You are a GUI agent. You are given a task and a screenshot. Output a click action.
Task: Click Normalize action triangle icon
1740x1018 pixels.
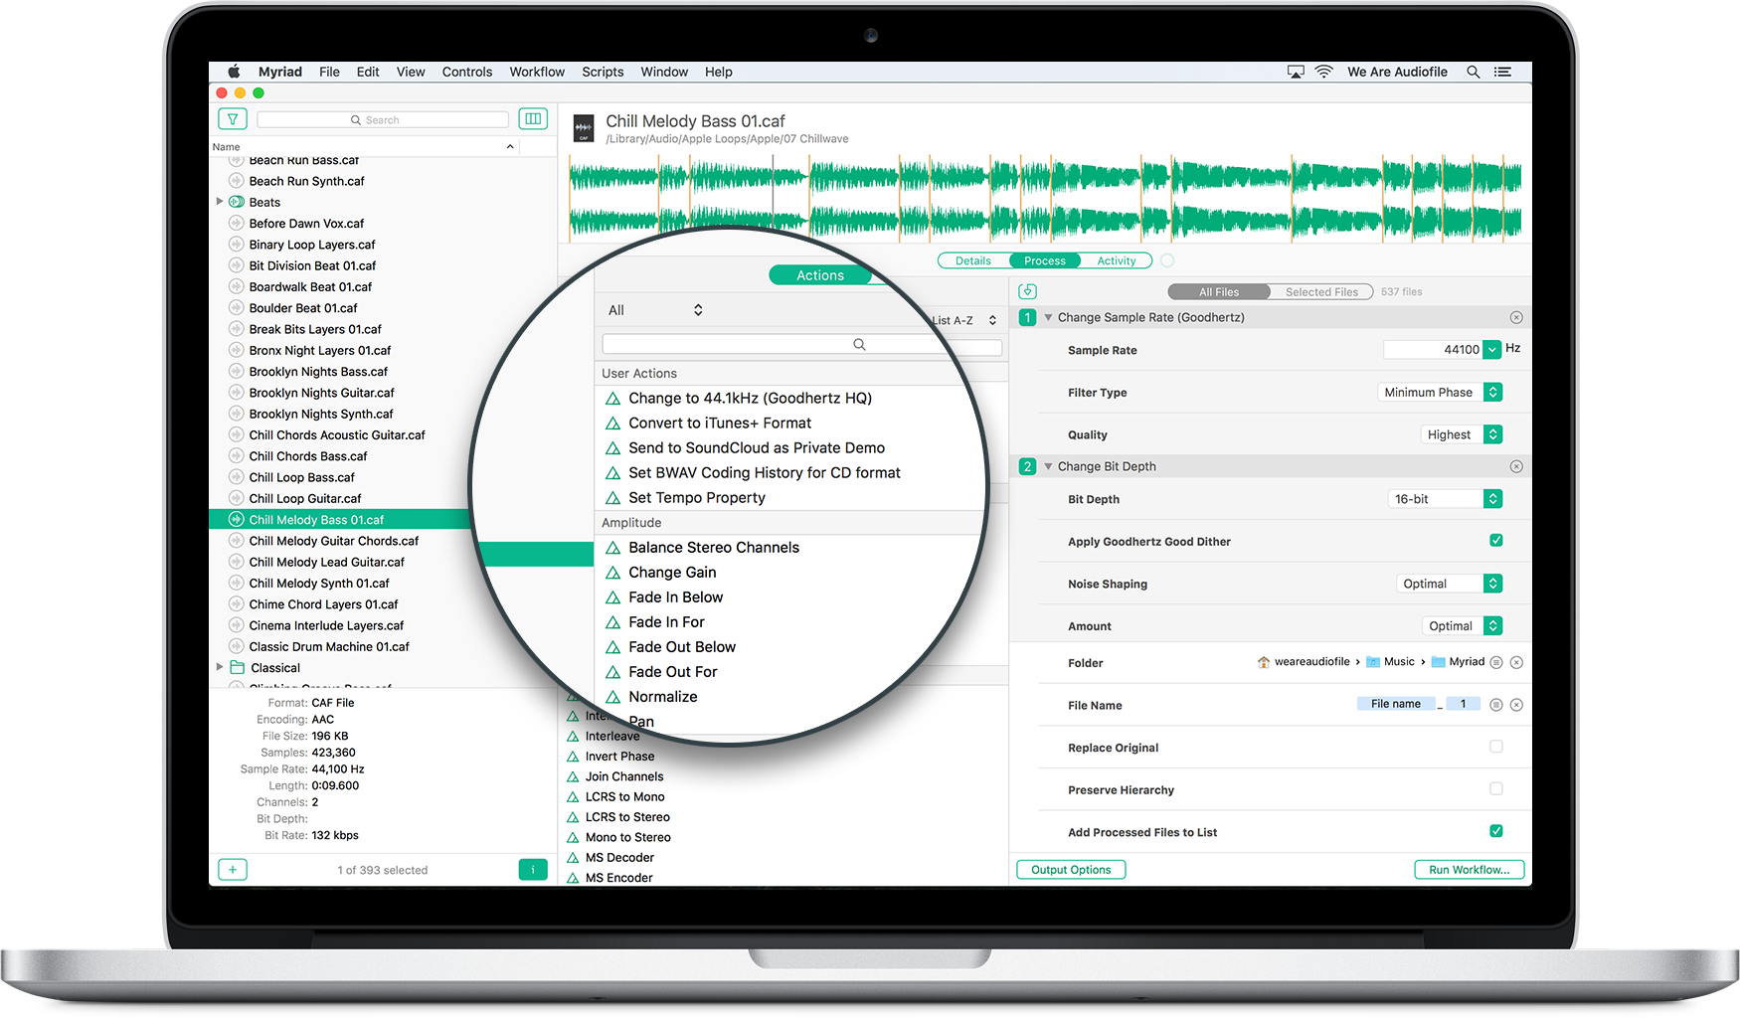612,697
